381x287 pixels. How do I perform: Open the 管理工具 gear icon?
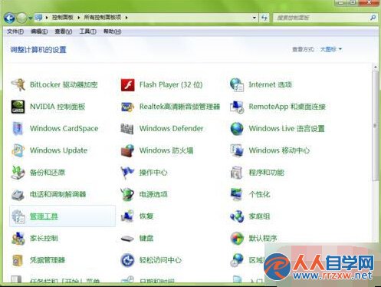18,216
